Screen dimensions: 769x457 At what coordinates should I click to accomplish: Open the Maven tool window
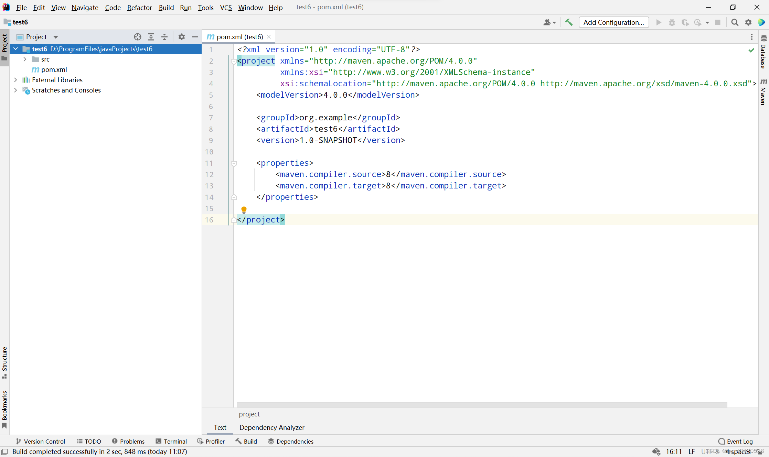(763, 92)
